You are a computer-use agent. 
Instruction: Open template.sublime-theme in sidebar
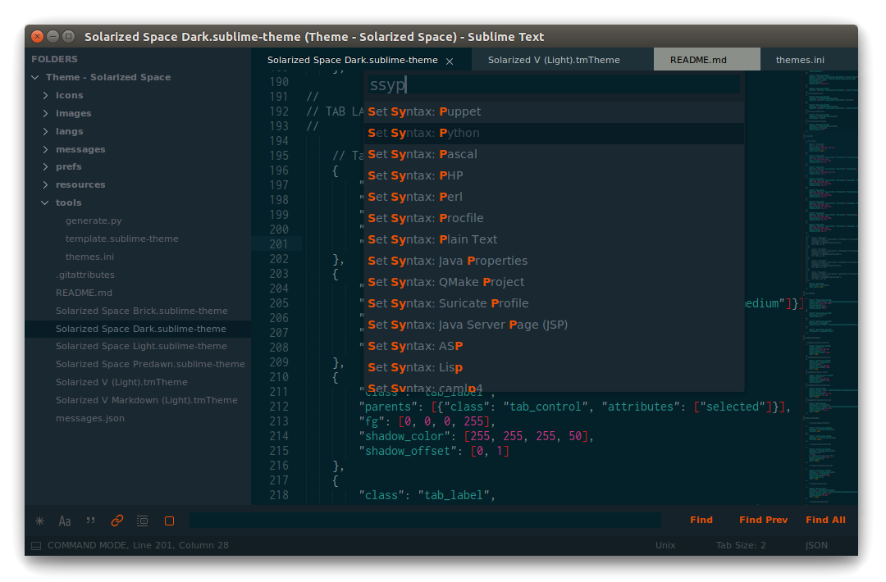pos(121,239)
